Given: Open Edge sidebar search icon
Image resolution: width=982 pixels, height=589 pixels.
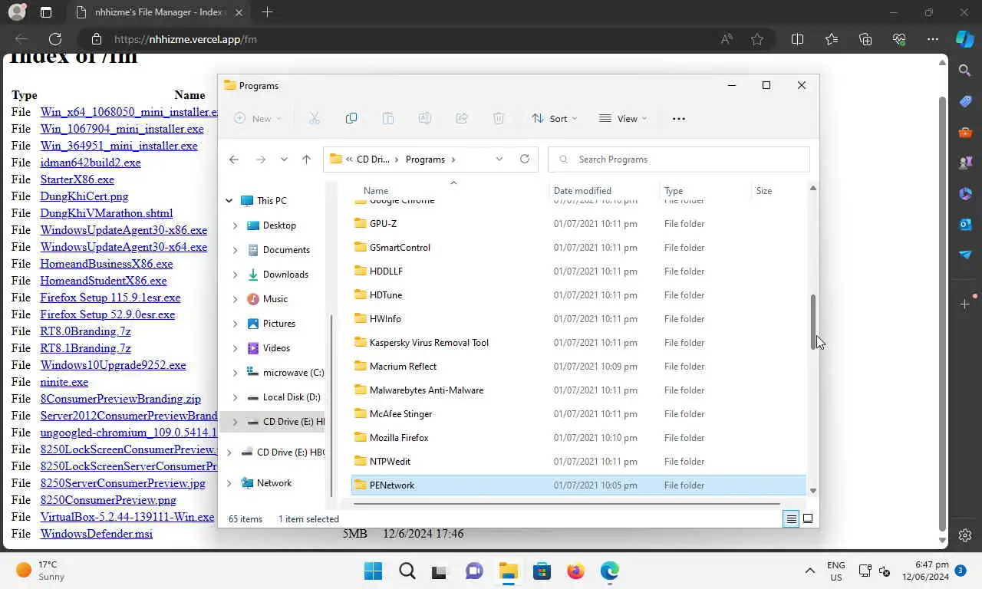Looking at the screenshot, I should [x=965, y=71].
